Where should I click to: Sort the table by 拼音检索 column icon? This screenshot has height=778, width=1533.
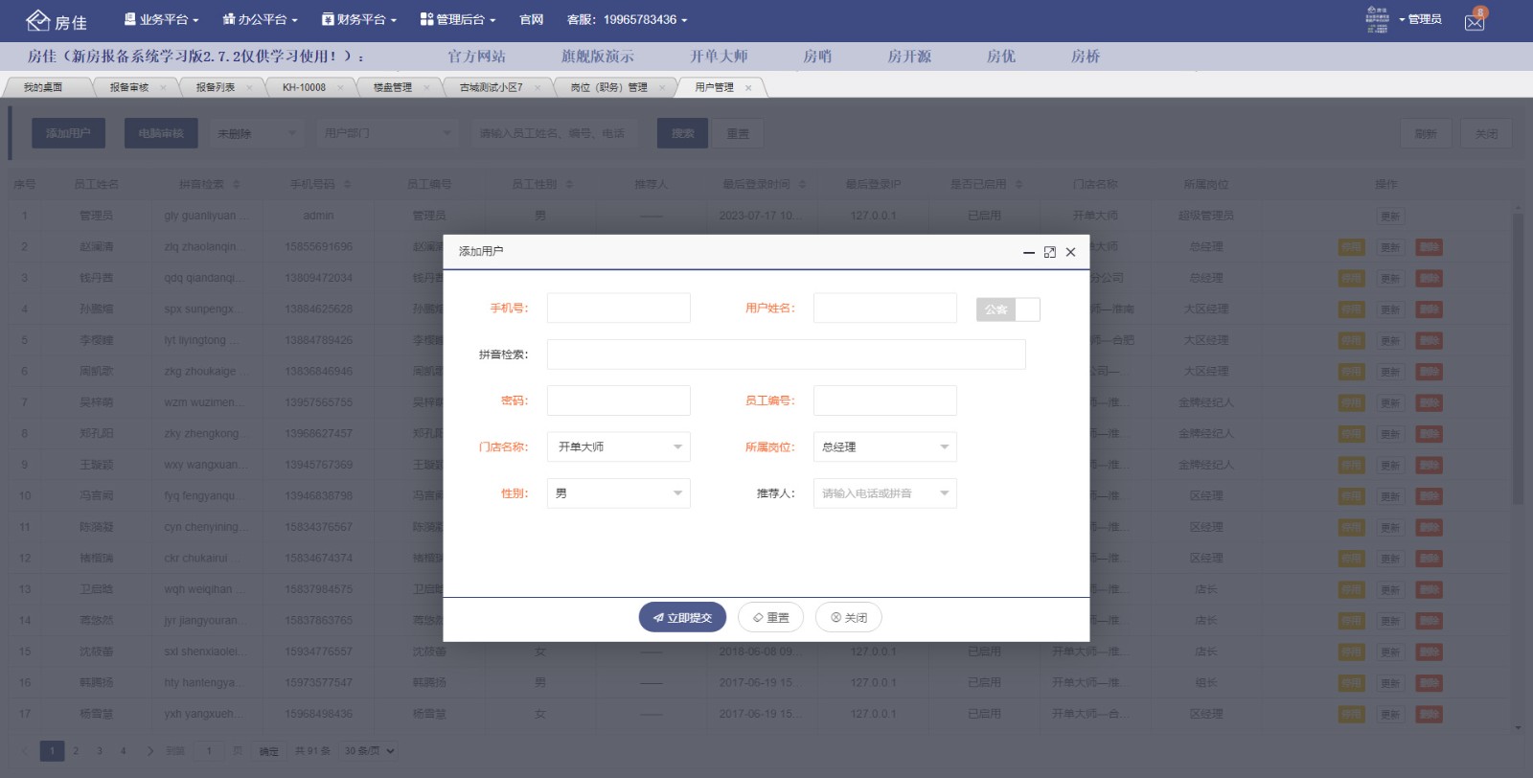pos(237,184)
